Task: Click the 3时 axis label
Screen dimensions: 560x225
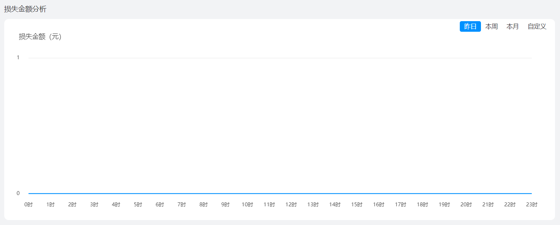Action: (x=94, y=205)
